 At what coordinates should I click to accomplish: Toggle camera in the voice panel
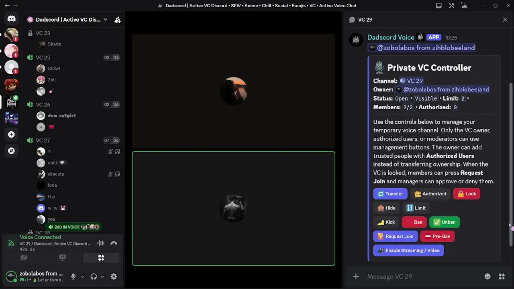click(x=24, y=258)
